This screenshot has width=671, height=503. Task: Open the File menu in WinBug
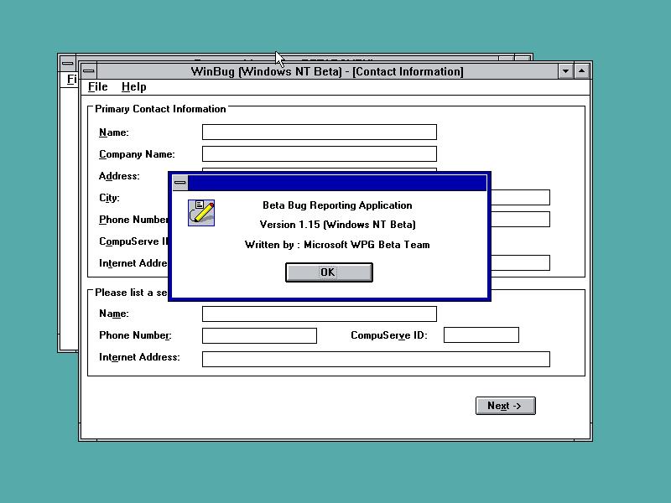tap(97, 87)
